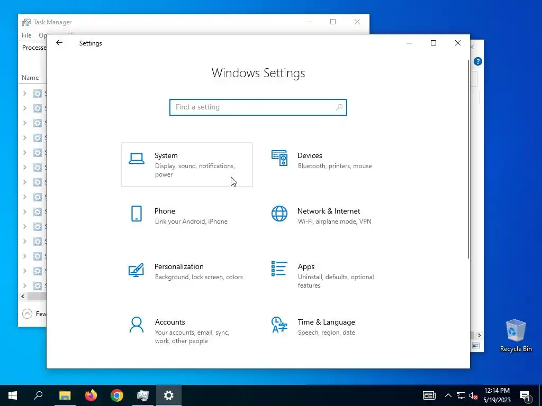542x406 pixels.
Task: Click the Personalization paintbrush icon
Action: (x=136, y=270)
